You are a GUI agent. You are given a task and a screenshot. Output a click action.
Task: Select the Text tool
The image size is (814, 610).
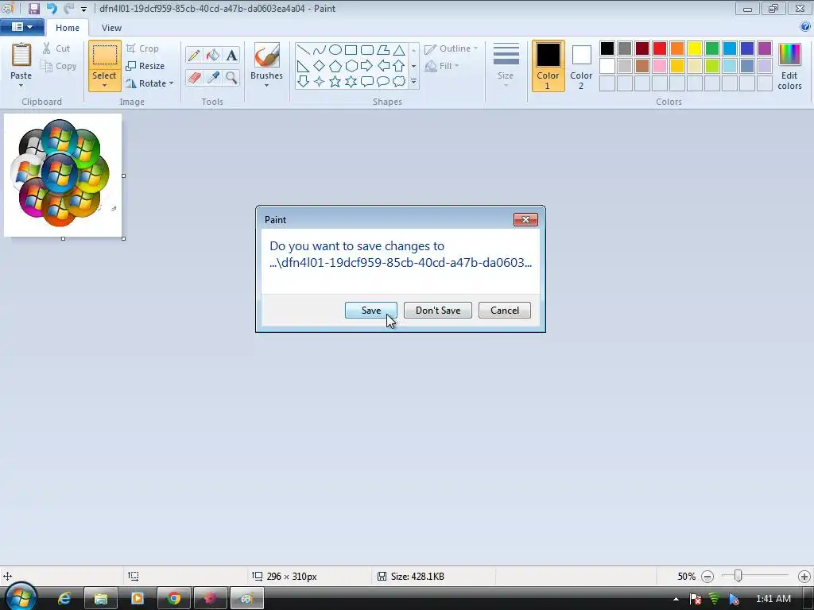(x=231, y=55)
